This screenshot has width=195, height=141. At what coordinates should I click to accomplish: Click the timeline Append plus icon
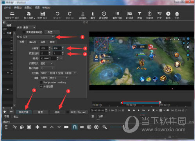(38, 127)
